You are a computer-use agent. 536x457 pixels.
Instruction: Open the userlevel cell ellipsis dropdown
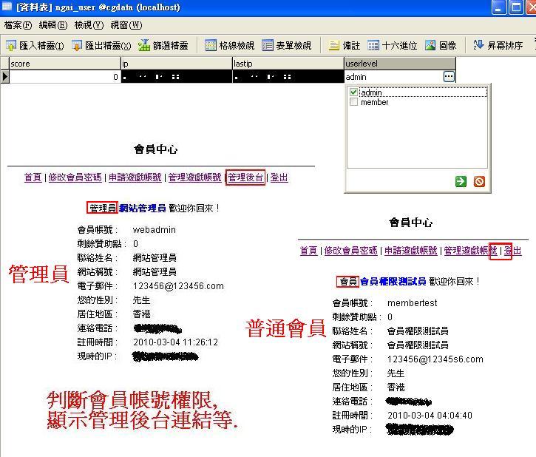click(x=449, y=77)
